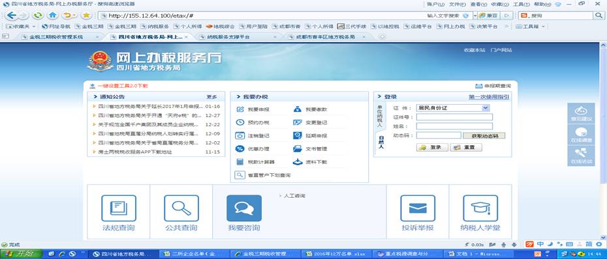Click the browser address bar URL
This screenshot has width=607, height=259.
[x=151, y=16]
